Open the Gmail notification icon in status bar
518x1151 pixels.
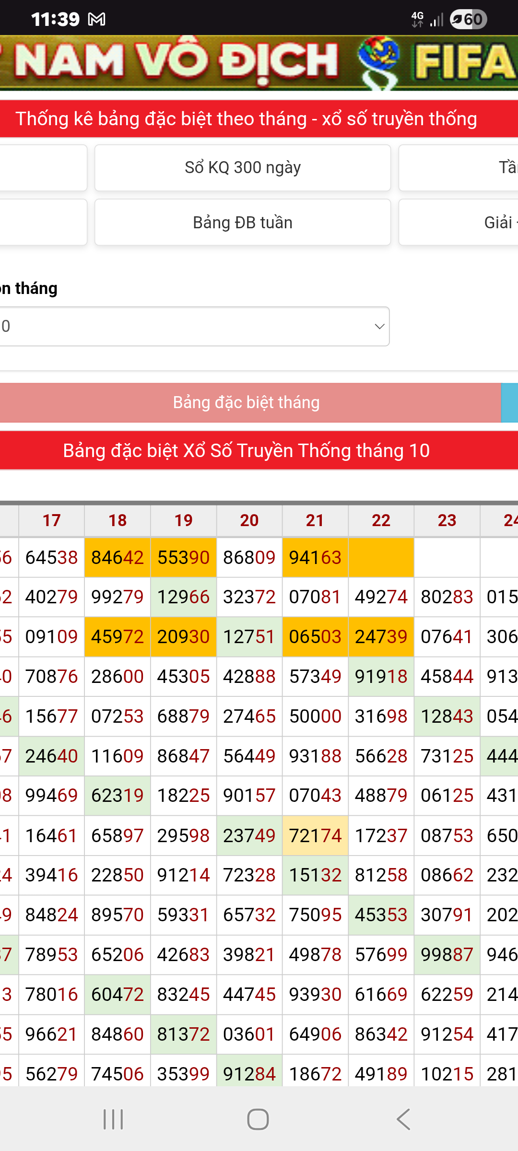pyautogui.click(x=97, y=19)
